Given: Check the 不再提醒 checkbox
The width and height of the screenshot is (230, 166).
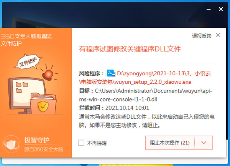Looking at the screenshot, I should click(81, 143).
